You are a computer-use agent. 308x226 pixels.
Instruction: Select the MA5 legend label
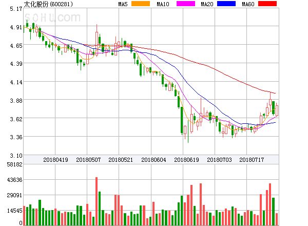tap(123, 4)
